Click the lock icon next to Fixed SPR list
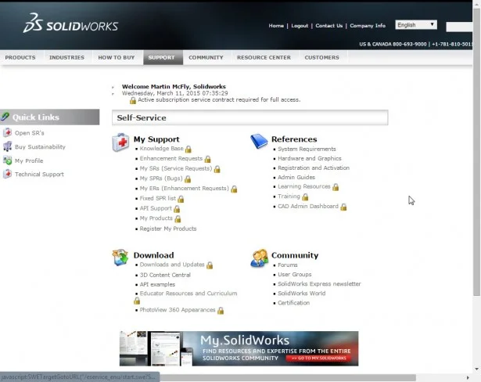Screen dimensions: 481x382 click(x=181, y=199)
